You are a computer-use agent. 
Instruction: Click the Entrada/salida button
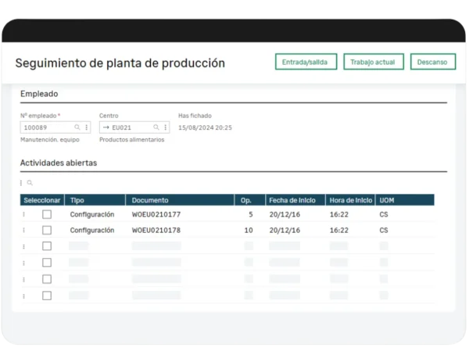coord(306,62)
